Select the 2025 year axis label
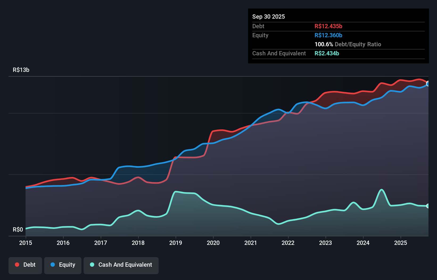 pyautogui.click(x=401, y=243)
